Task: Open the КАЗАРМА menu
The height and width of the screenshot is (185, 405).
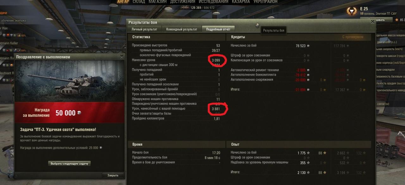Action: click(241, 2)
